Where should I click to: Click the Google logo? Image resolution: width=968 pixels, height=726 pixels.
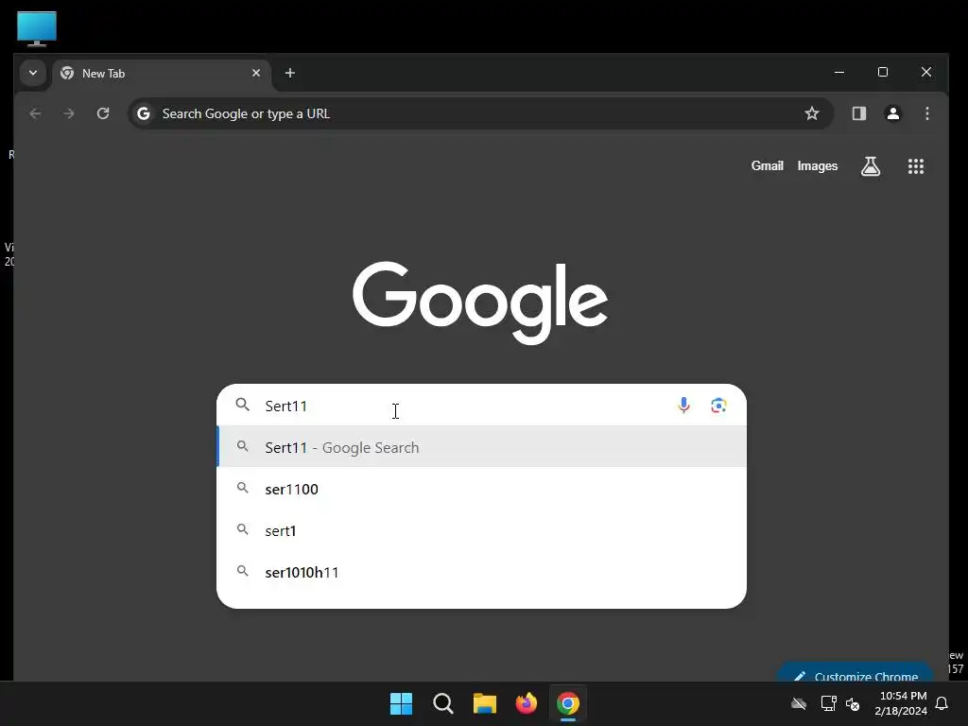tap(480, 302)
